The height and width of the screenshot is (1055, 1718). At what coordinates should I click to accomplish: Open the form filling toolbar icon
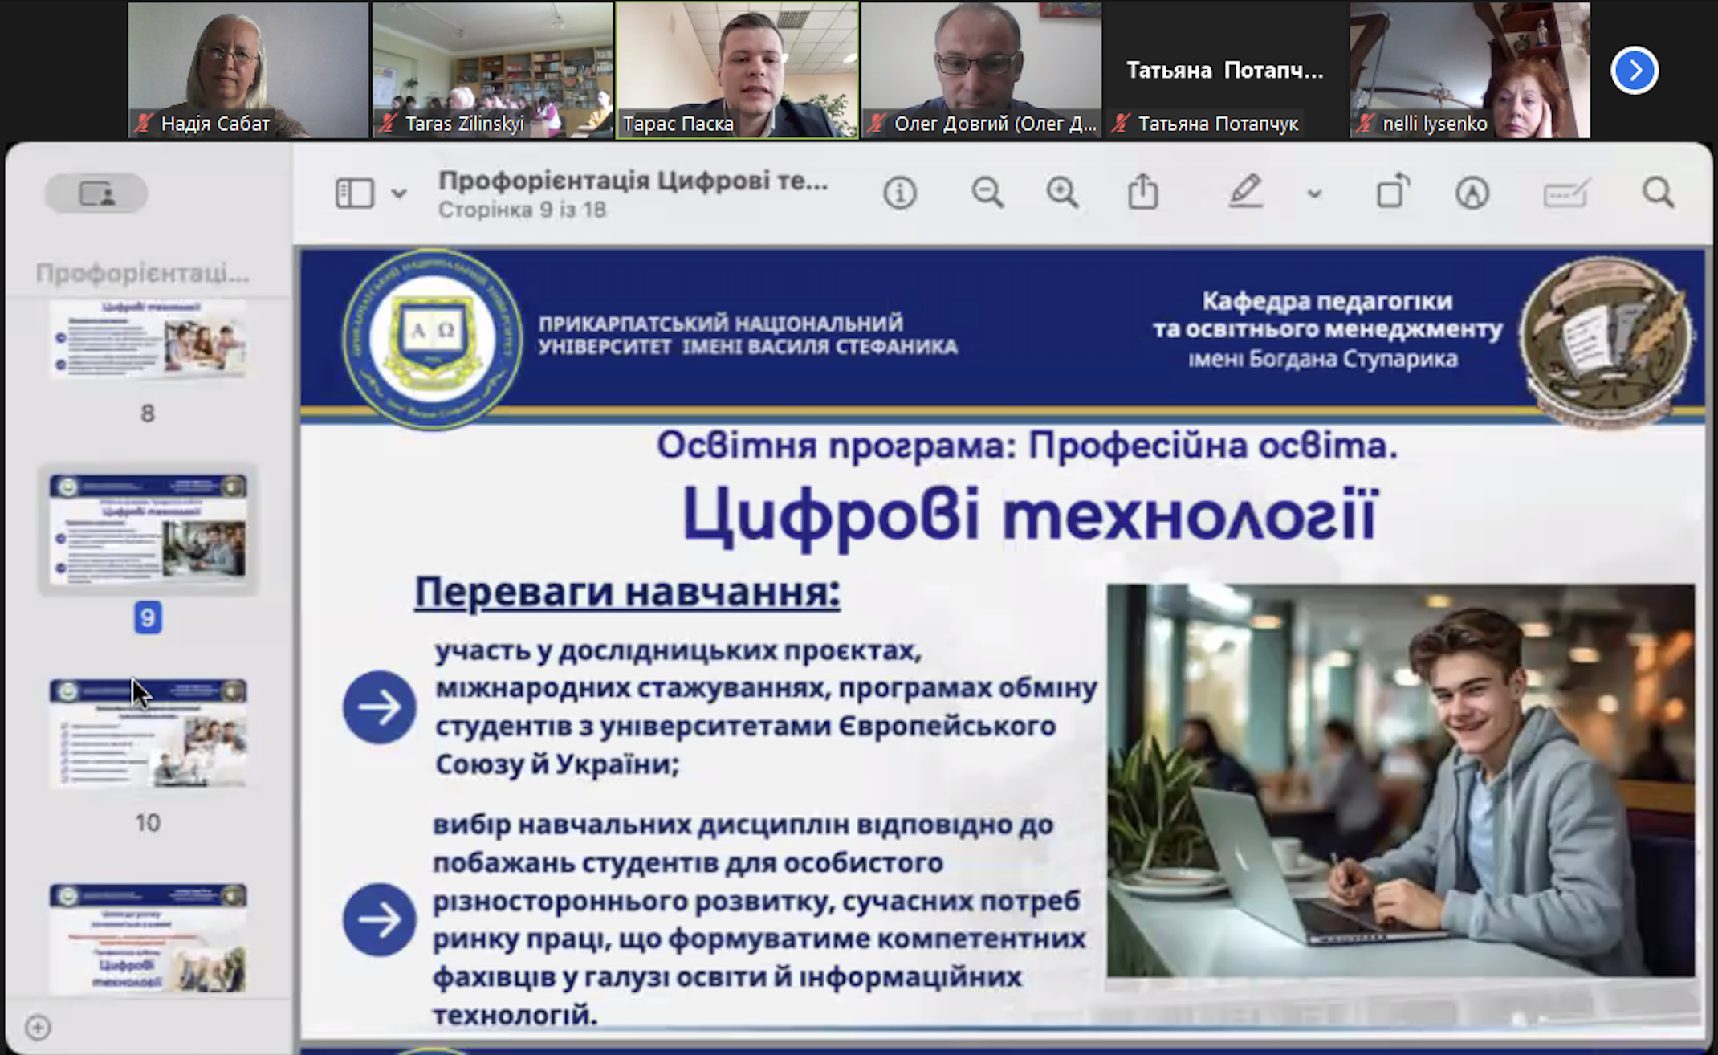pos(1565,193)
